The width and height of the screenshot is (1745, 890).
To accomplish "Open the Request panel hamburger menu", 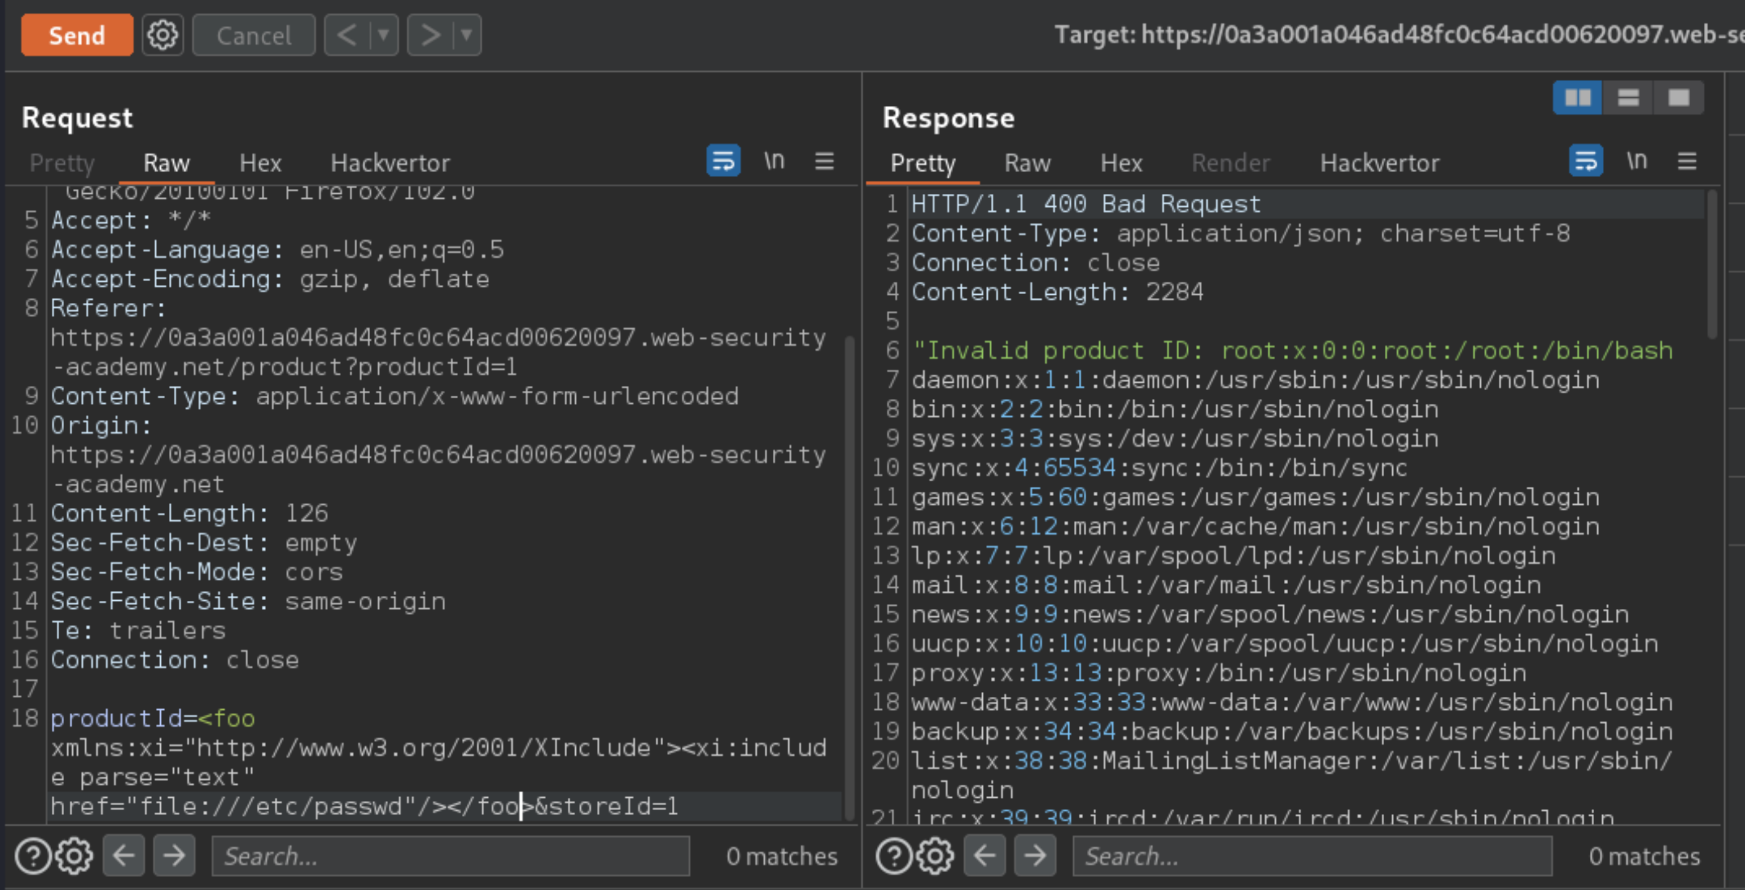I will pos(825,161).
